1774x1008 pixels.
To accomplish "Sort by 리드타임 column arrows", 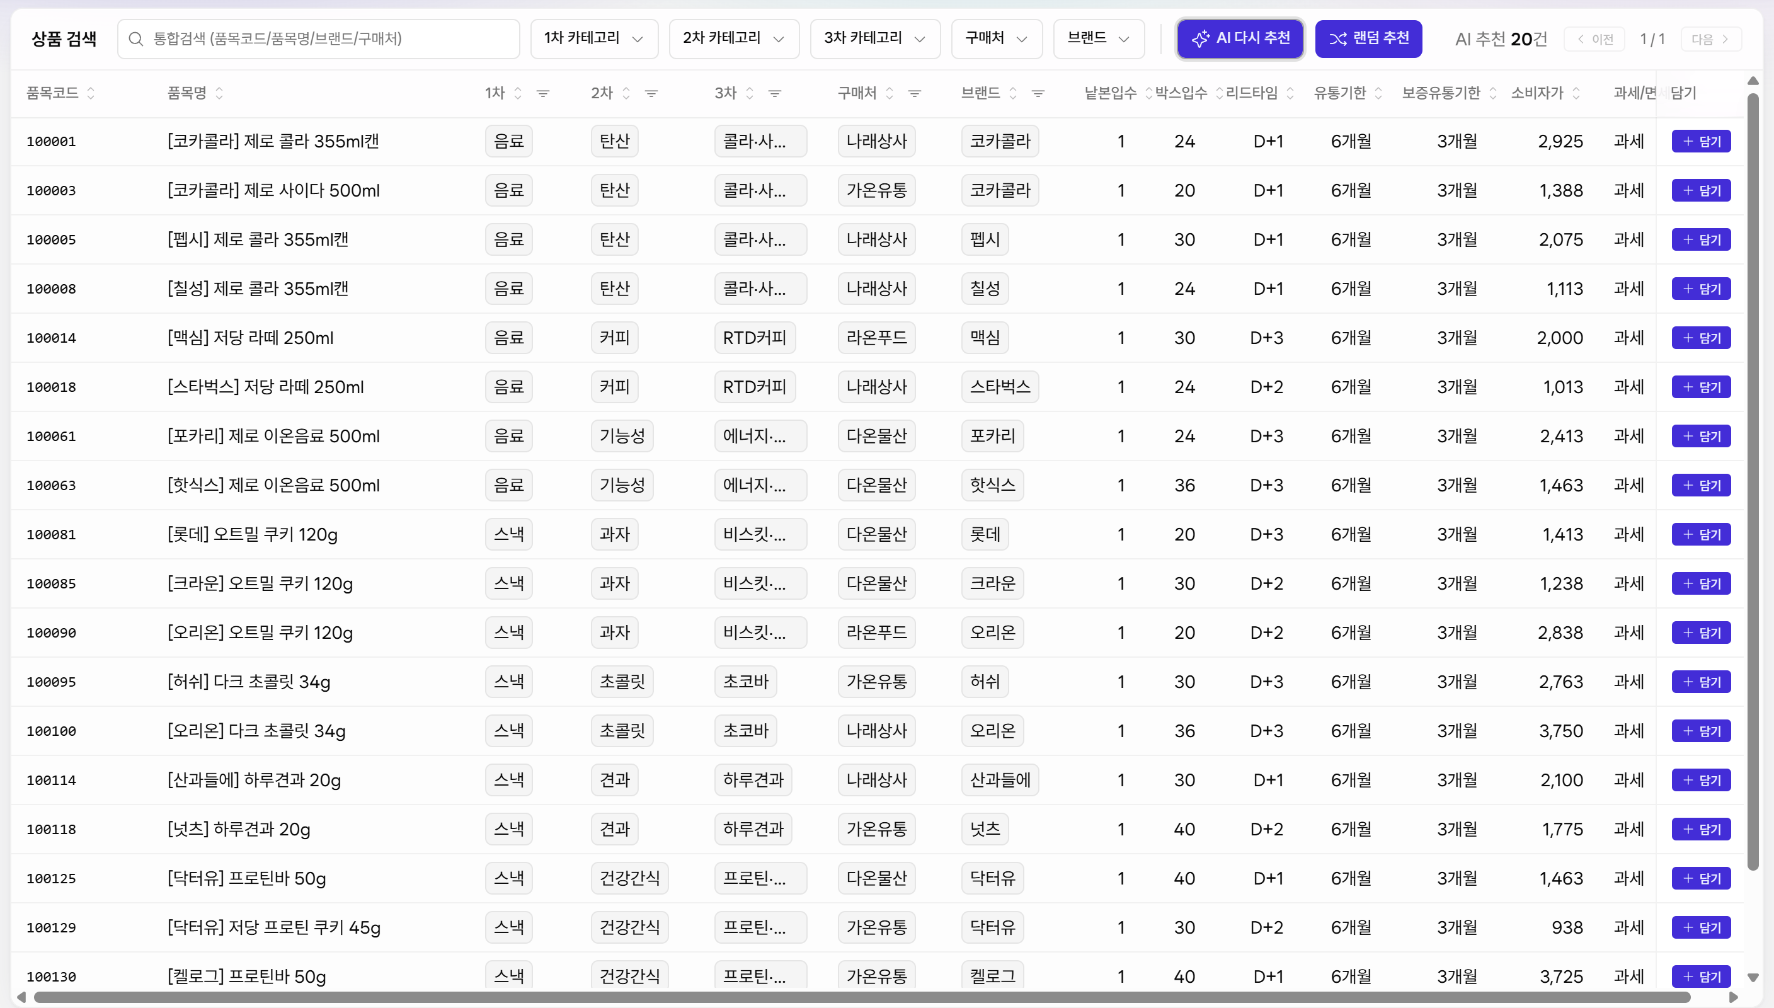I will (x=1290, y=93).
